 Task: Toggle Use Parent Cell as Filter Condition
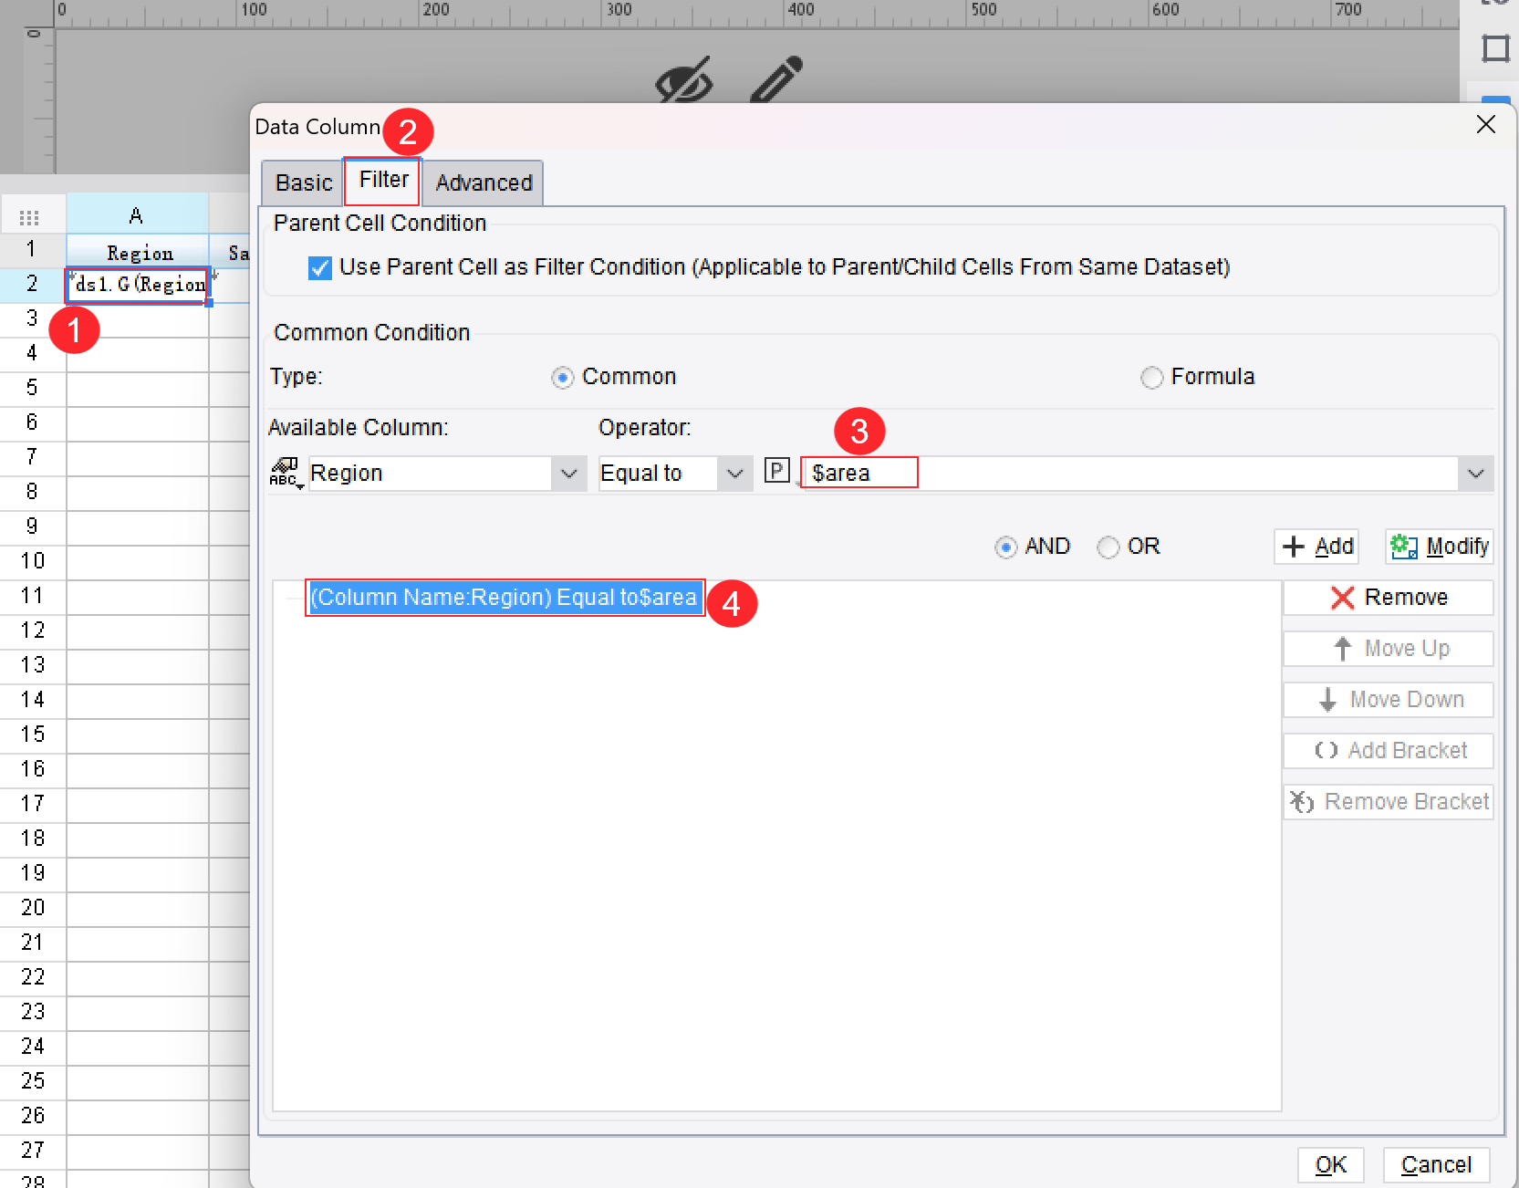tap(320, 267)
